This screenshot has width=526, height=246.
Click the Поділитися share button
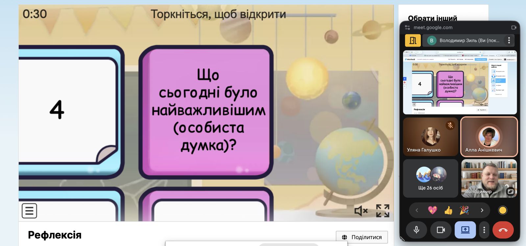362,237
